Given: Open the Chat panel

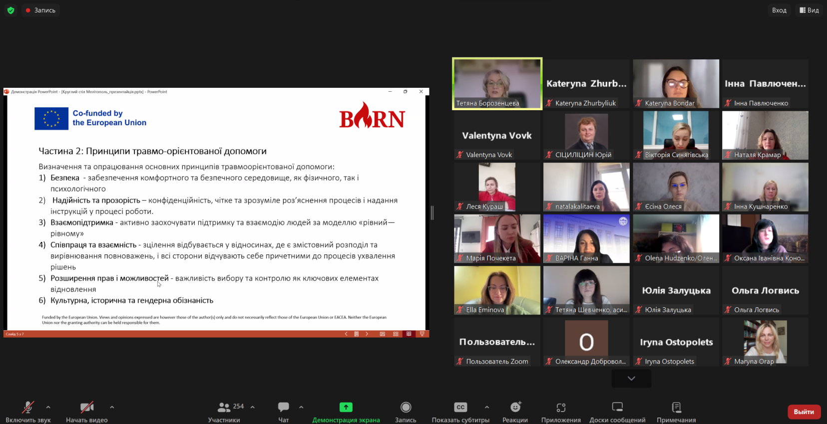Looking at the screenshot, I should click(284, 408).
